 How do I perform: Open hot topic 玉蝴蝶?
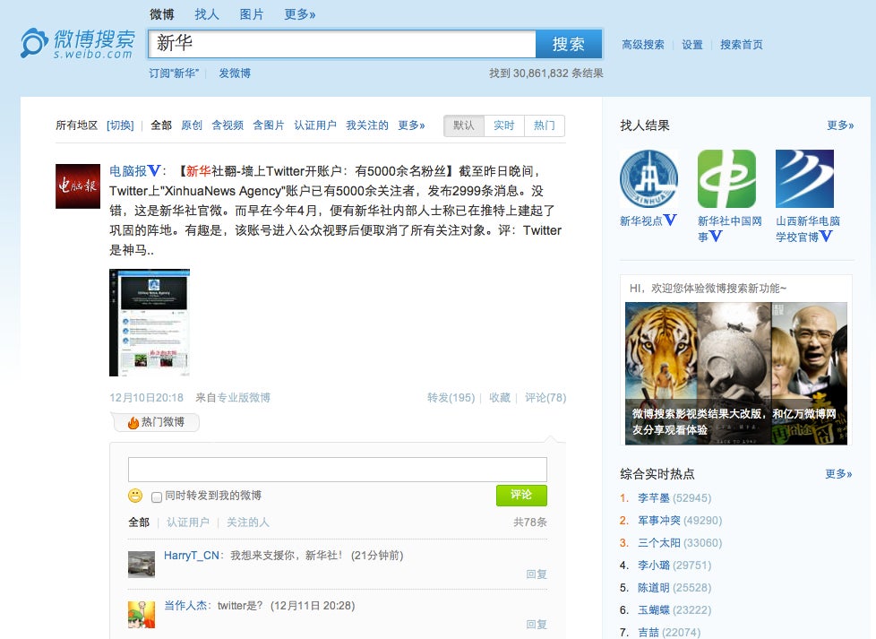(654, 610)
